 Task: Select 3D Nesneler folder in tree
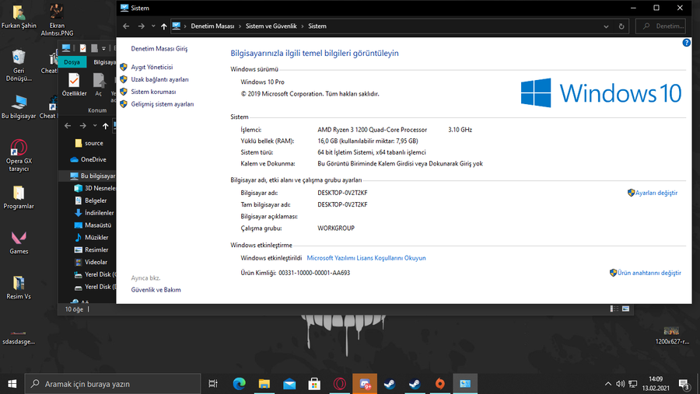tap(95, 188)
